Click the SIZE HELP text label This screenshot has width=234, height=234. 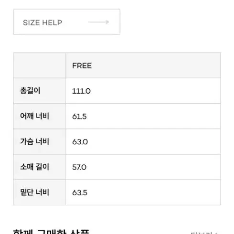point(43,22)
